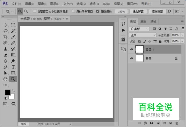
Task: Open the edit toolbar ellipsis menu
Action: (5, 85)
